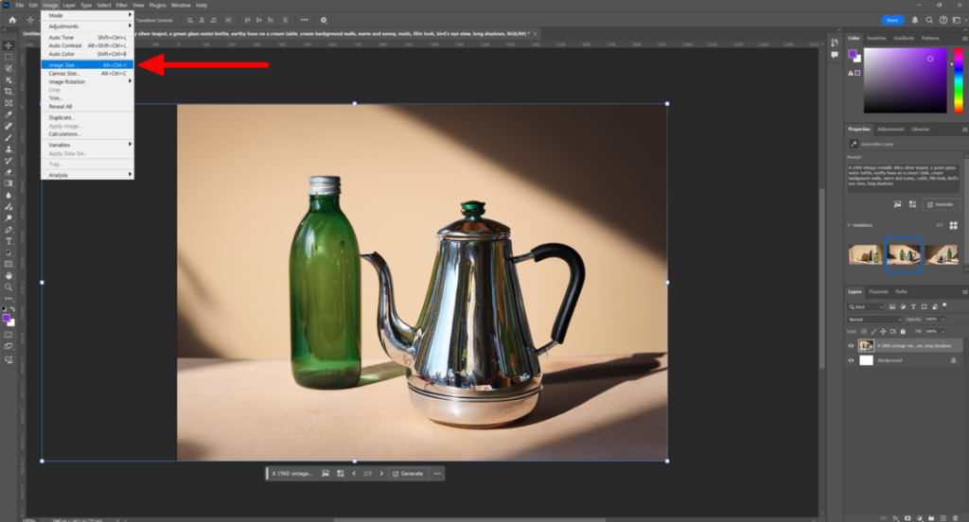Select the Zoom tool in the toolbar
Screen dimensions: 969x522
click(9, 287)
